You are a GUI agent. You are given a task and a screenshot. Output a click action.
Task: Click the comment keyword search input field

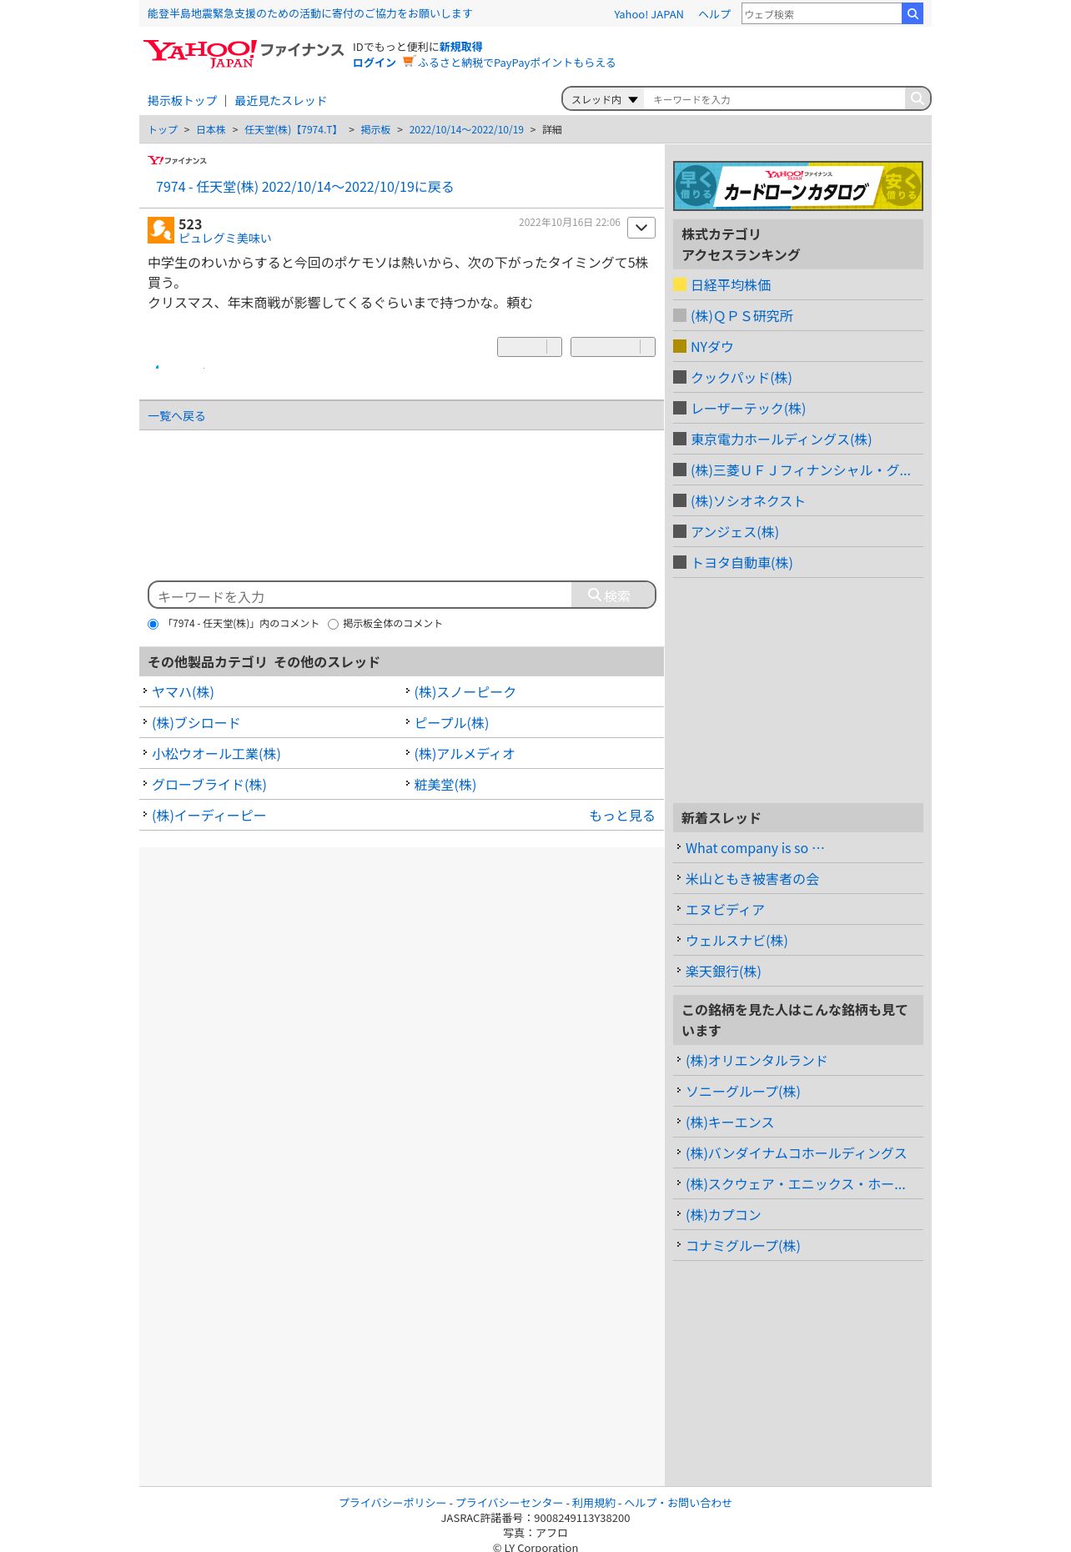tap(360, 595)
